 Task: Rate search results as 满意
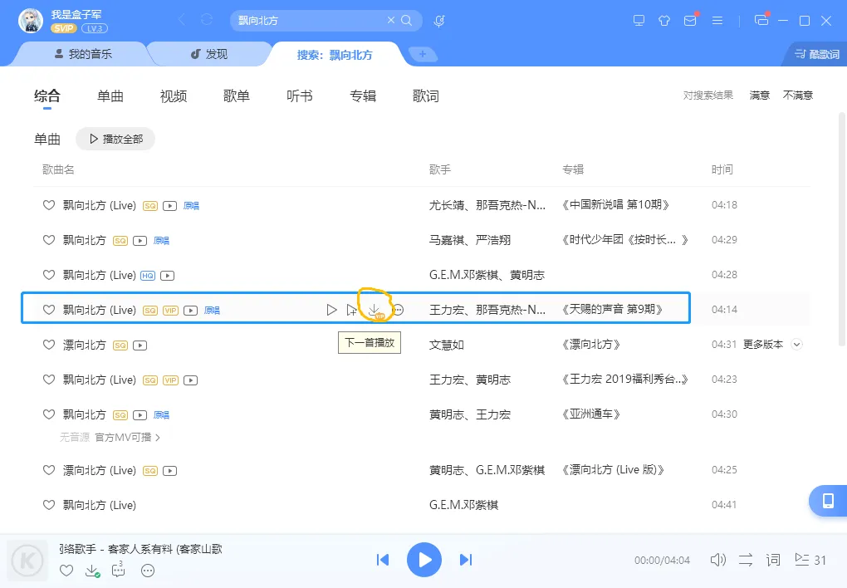pos(760,96)
